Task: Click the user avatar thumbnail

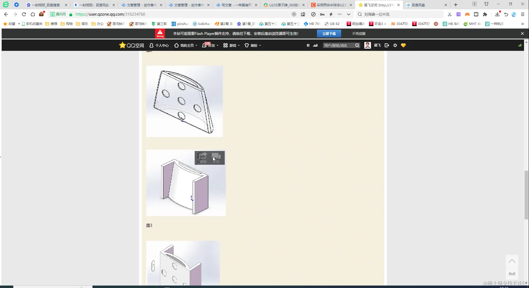Action: click(367, 45)
